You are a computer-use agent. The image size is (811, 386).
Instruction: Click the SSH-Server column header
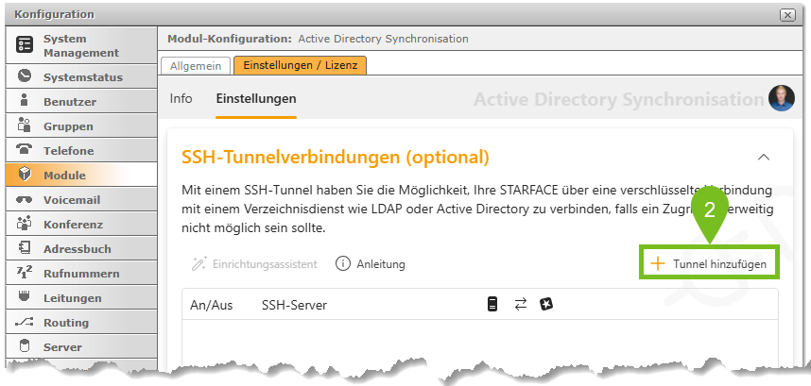click(294, 305)
